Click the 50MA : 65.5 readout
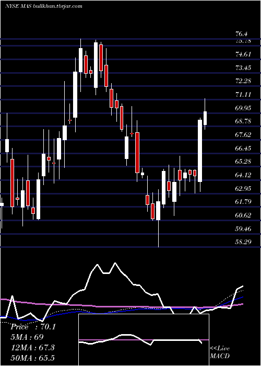The image size is (261, 366). (32, 358)
